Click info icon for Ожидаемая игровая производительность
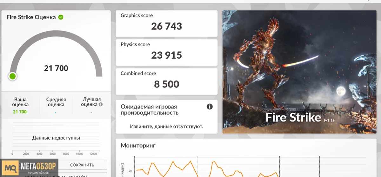The image size is (381, 177). (x=210, y=107)
